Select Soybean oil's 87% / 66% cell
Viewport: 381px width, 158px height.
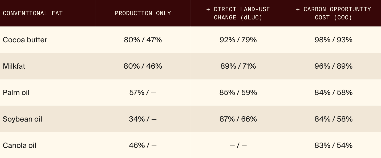coord(238,119)
